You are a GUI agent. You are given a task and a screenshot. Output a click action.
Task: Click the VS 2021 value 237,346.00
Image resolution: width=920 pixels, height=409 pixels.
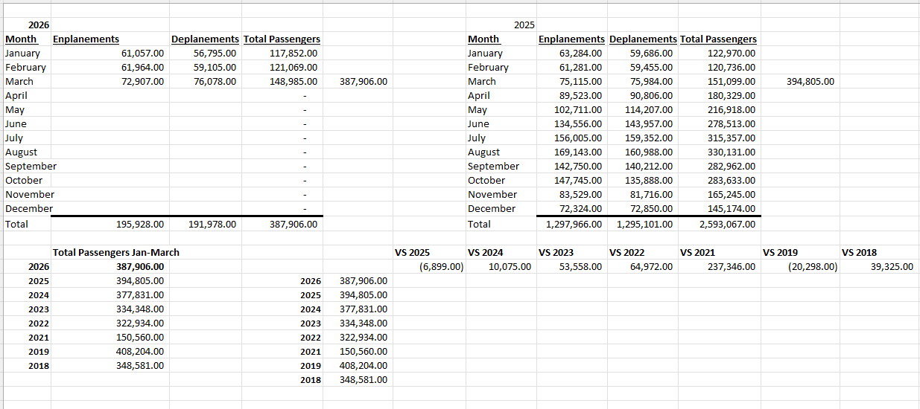click(x=731, y=266)
